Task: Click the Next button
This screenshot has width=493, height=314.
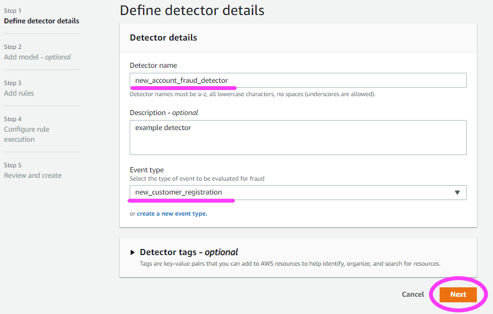Action: click(458, 295)
